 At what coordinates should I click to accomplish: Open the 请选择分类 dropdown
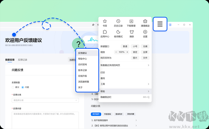coord(45,100)
